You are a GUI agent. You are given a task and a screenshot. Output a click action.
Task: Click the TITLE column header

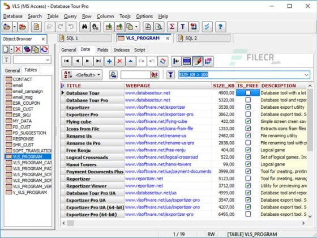pos(95,86)
